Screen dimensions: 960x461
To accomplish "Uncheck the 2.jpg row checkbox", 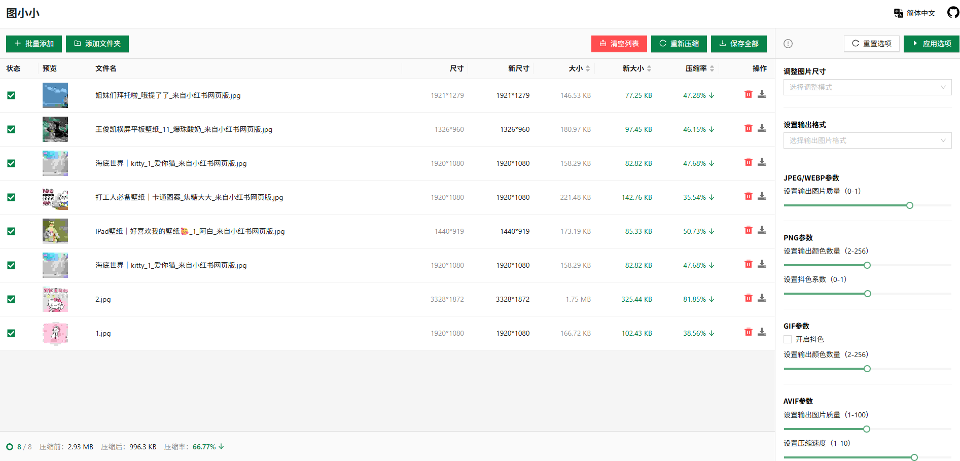I will point(11,299).
